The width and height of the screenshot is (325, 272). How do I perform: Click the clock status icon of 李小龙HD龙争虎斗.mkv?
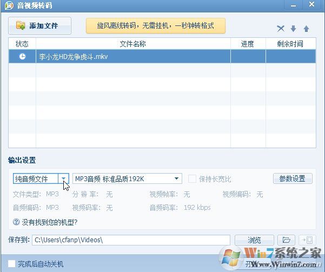(22, 56)
